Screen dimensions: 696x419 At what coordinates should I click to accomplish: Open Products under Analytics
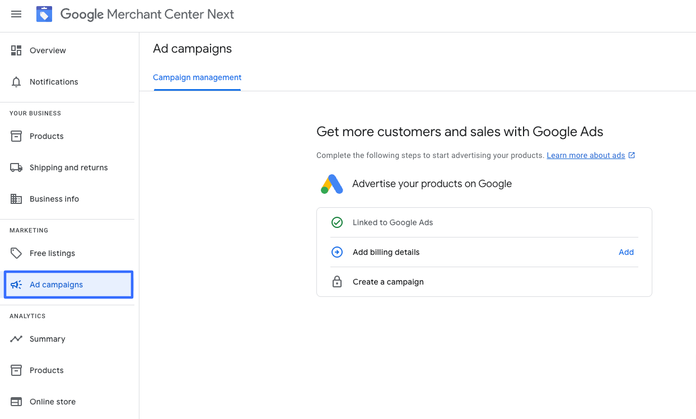tap(46, 370)
